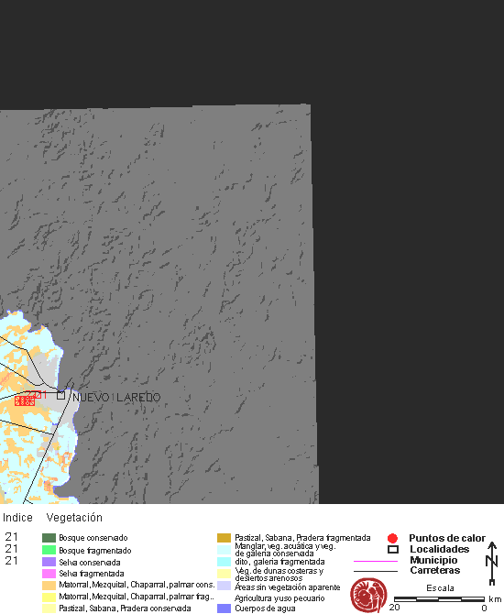This screenshot has width=504, height=614.
Task: Select the Selva conservada purple swatch
Action: [49, 562]
